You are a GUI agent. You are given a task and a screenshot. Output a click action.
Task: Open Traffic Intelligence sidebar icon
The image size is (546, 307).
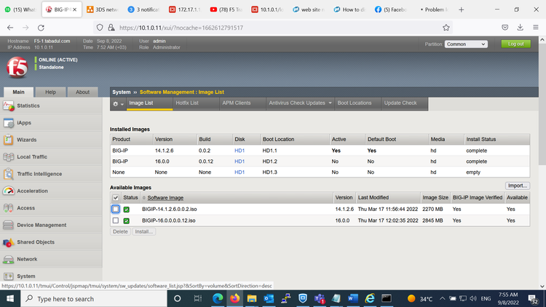coord(8,174)
